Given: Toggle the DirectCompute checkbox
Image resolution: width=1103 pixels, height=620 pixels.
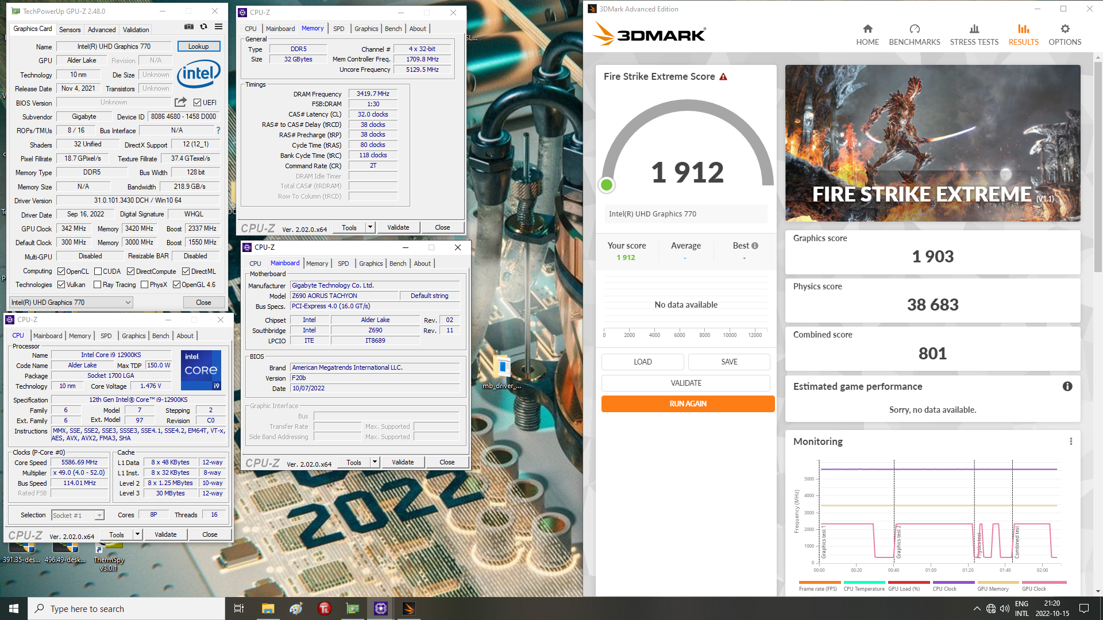Looking at the screenshot, I should pyautogui.click(x=131, y=272).
